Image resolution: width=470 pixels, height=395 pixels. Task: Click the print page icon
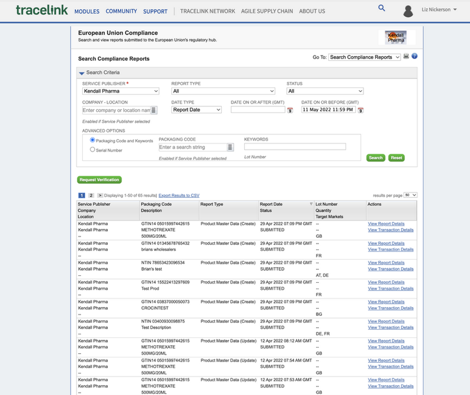click(x=406, y=56)
